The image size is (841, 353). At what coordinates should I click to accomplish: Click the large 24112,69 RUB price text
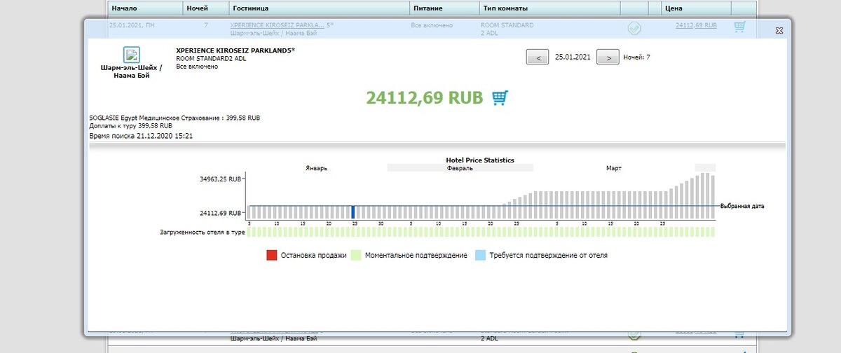tap(425, 98)
